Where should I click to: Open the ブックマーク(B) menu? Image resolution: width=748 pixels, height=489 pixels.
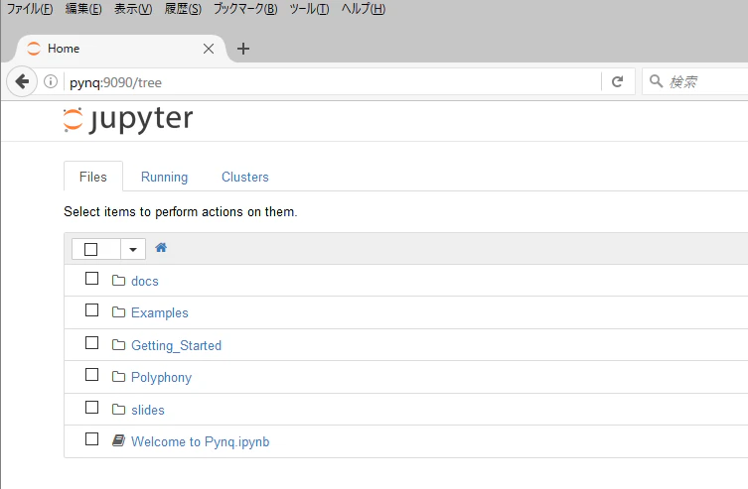click(245, 9)
